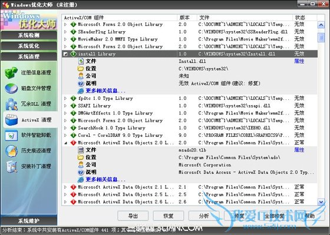Screen dimensions: 330x235
Task: Click the 公司 icon beside Microsoft Corporation
Action: click(x=81, y=164)
